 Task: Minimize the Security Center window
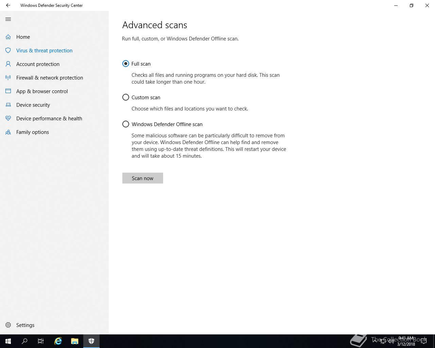point(396,5)
